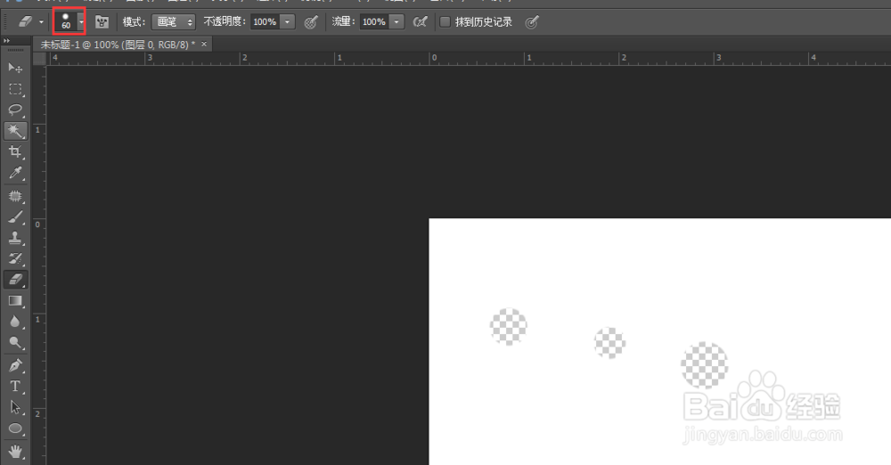Viewport: 891px width, 465px height.
Task: Select the Crop tool
Action: click(x=15, y=151)
